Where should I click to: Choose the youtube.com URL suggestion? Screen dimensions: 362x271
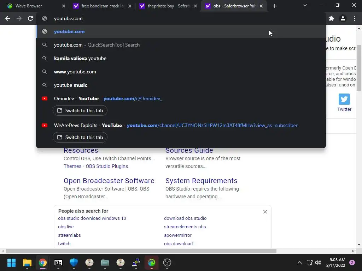click(181, 31)
